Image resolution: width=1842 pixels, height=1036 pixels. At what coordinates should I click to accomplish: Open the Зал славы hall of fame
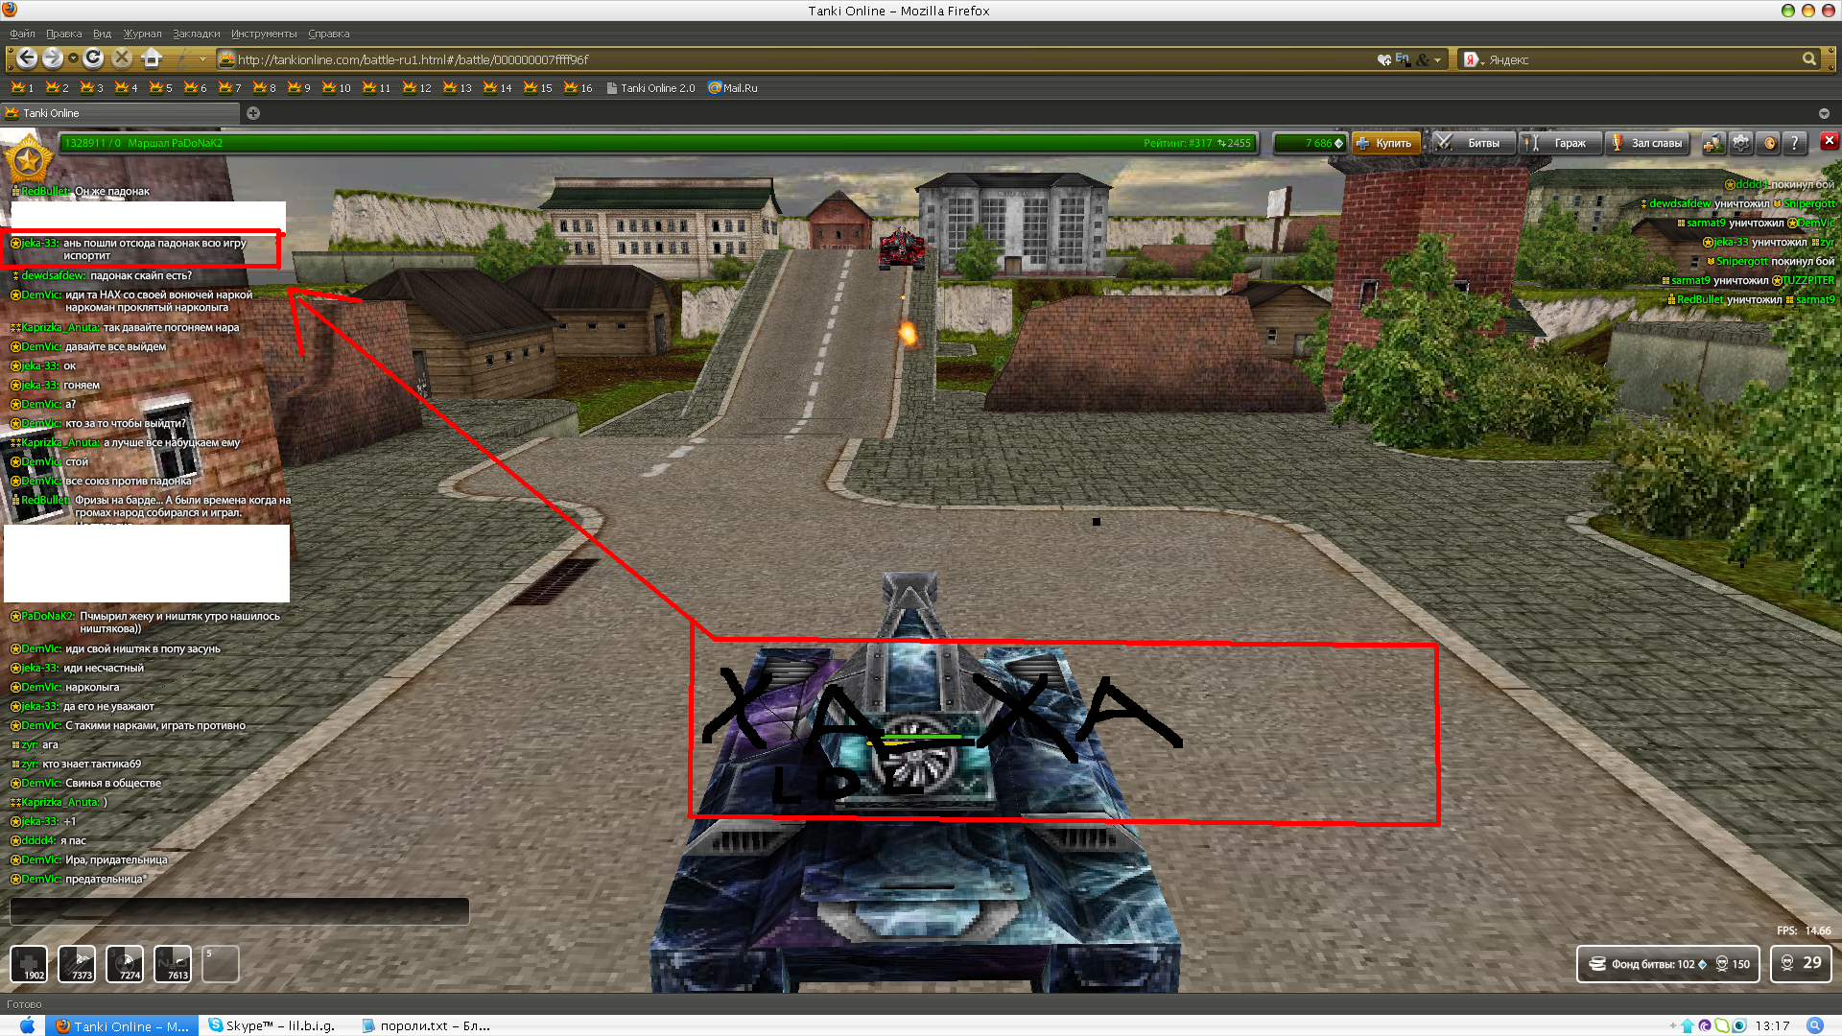pyautogui.click(x=1647, y=143)
